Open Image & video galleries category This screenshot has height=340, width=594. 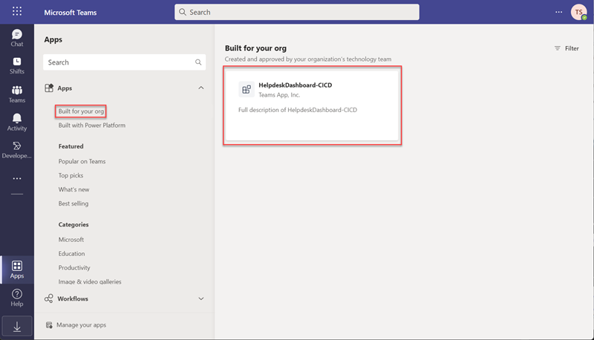90,281
